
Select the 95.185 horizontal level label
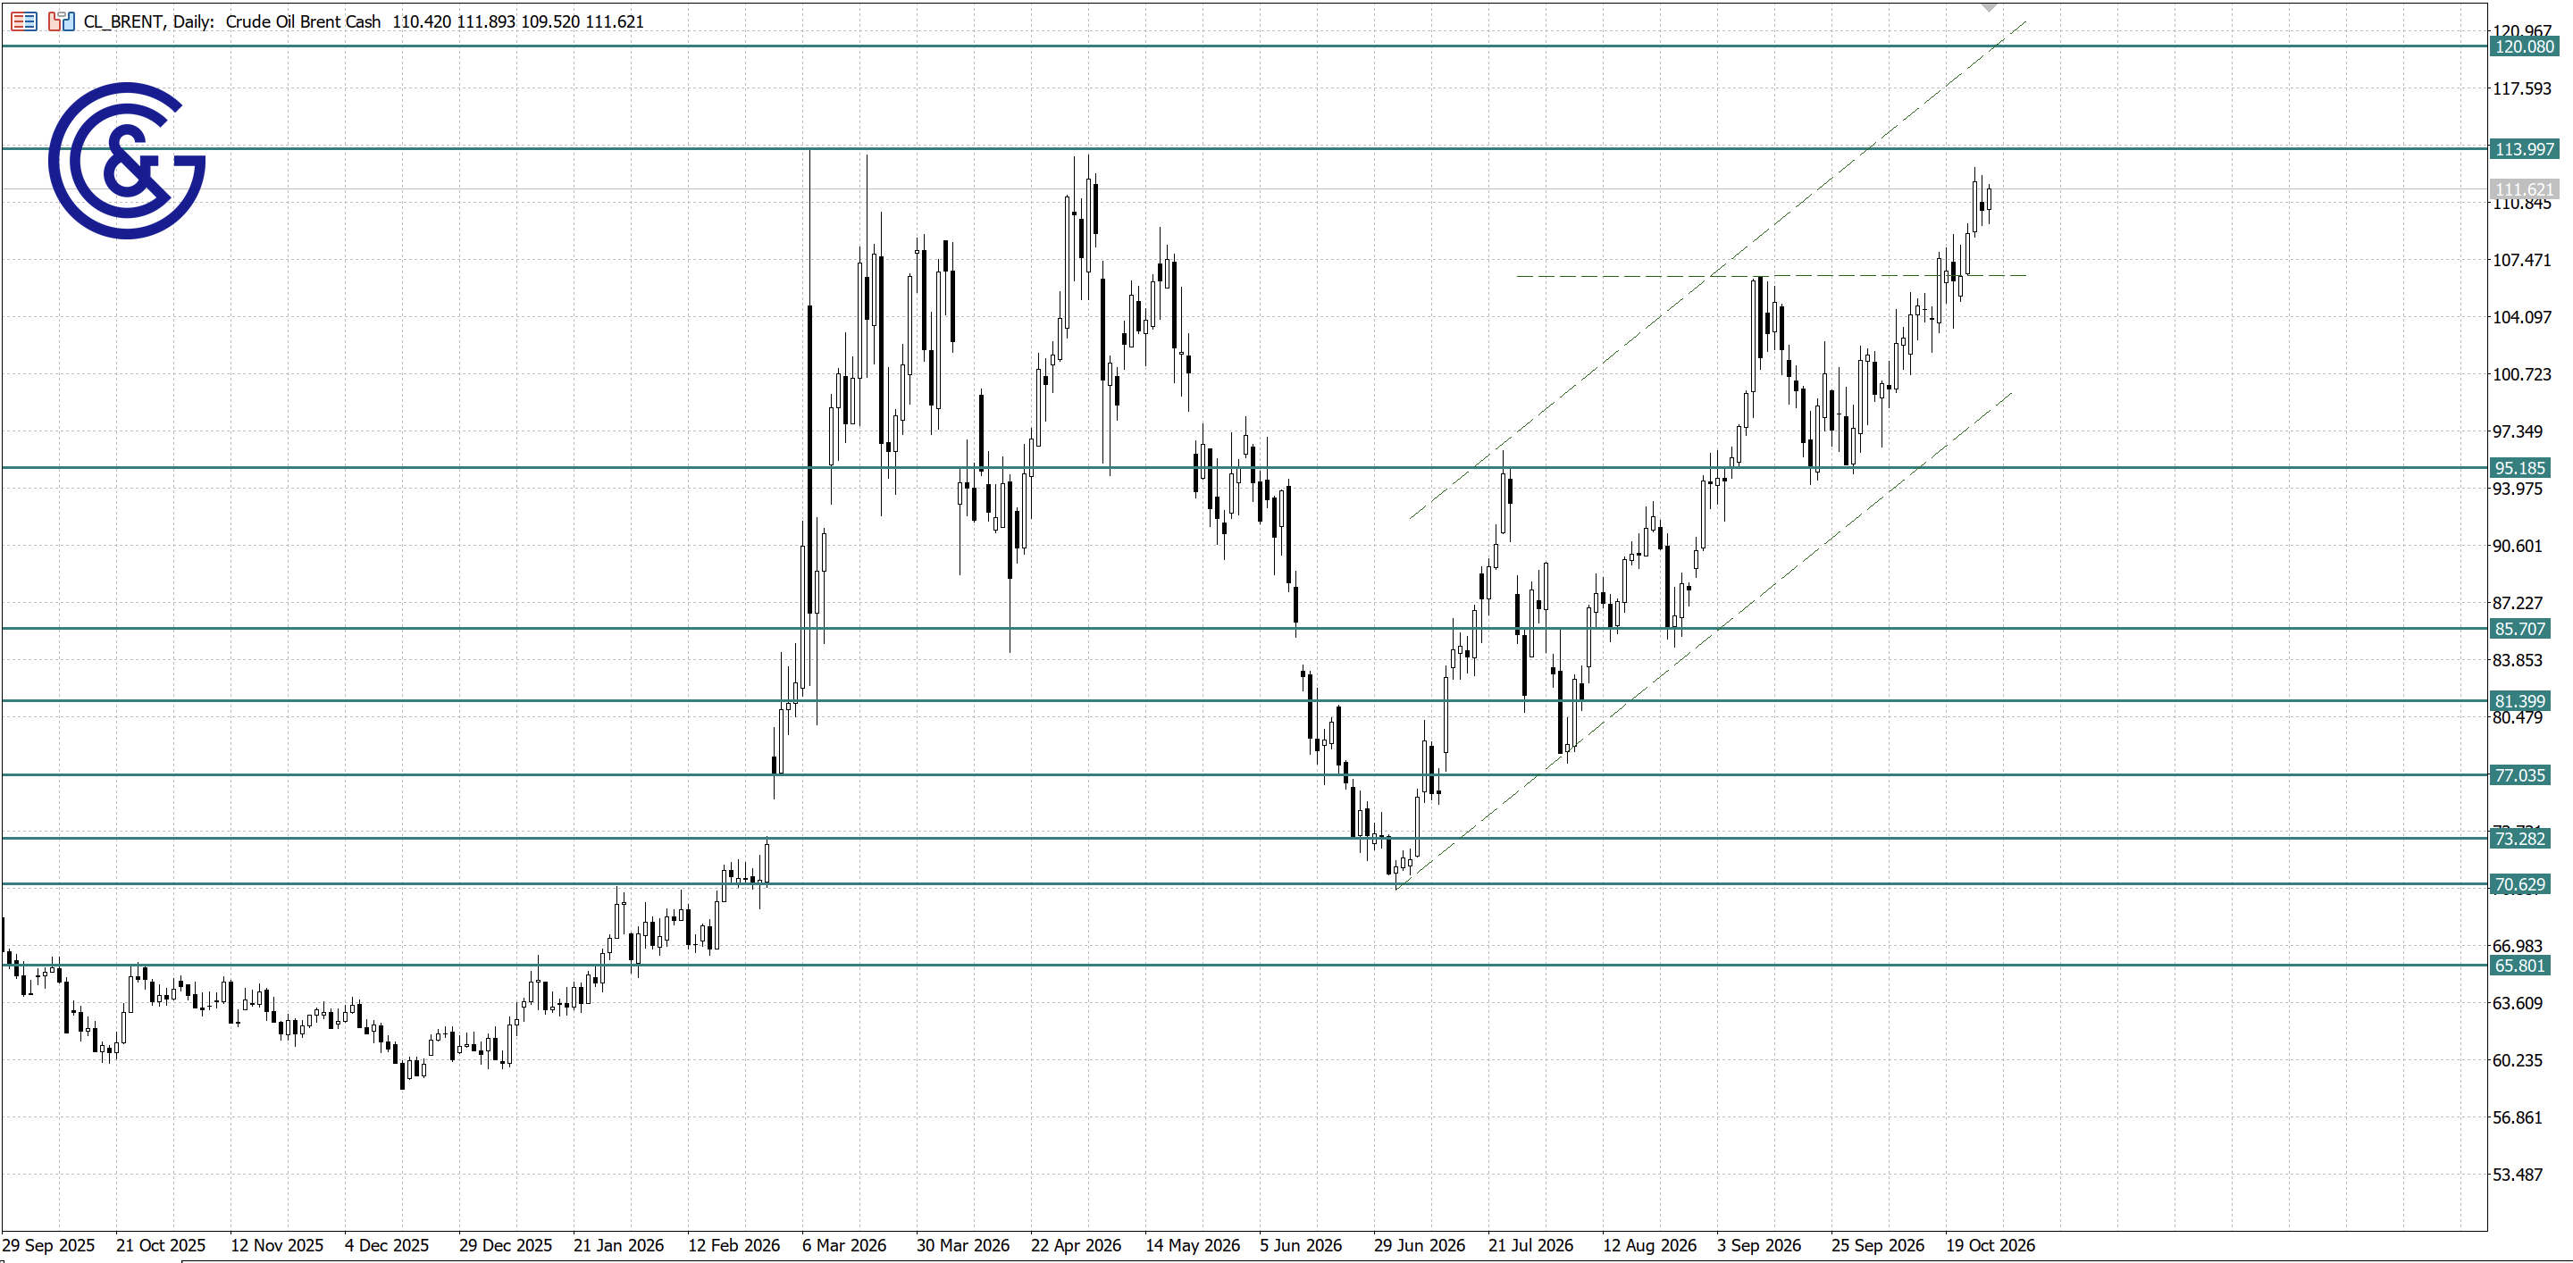2520,468
